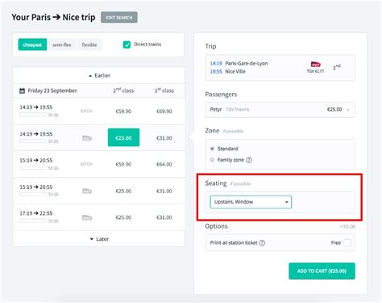Click the calendar icon beside Friday 23 September
The width and height of the screenshot is (382, 303).
[x=23, y=90]
